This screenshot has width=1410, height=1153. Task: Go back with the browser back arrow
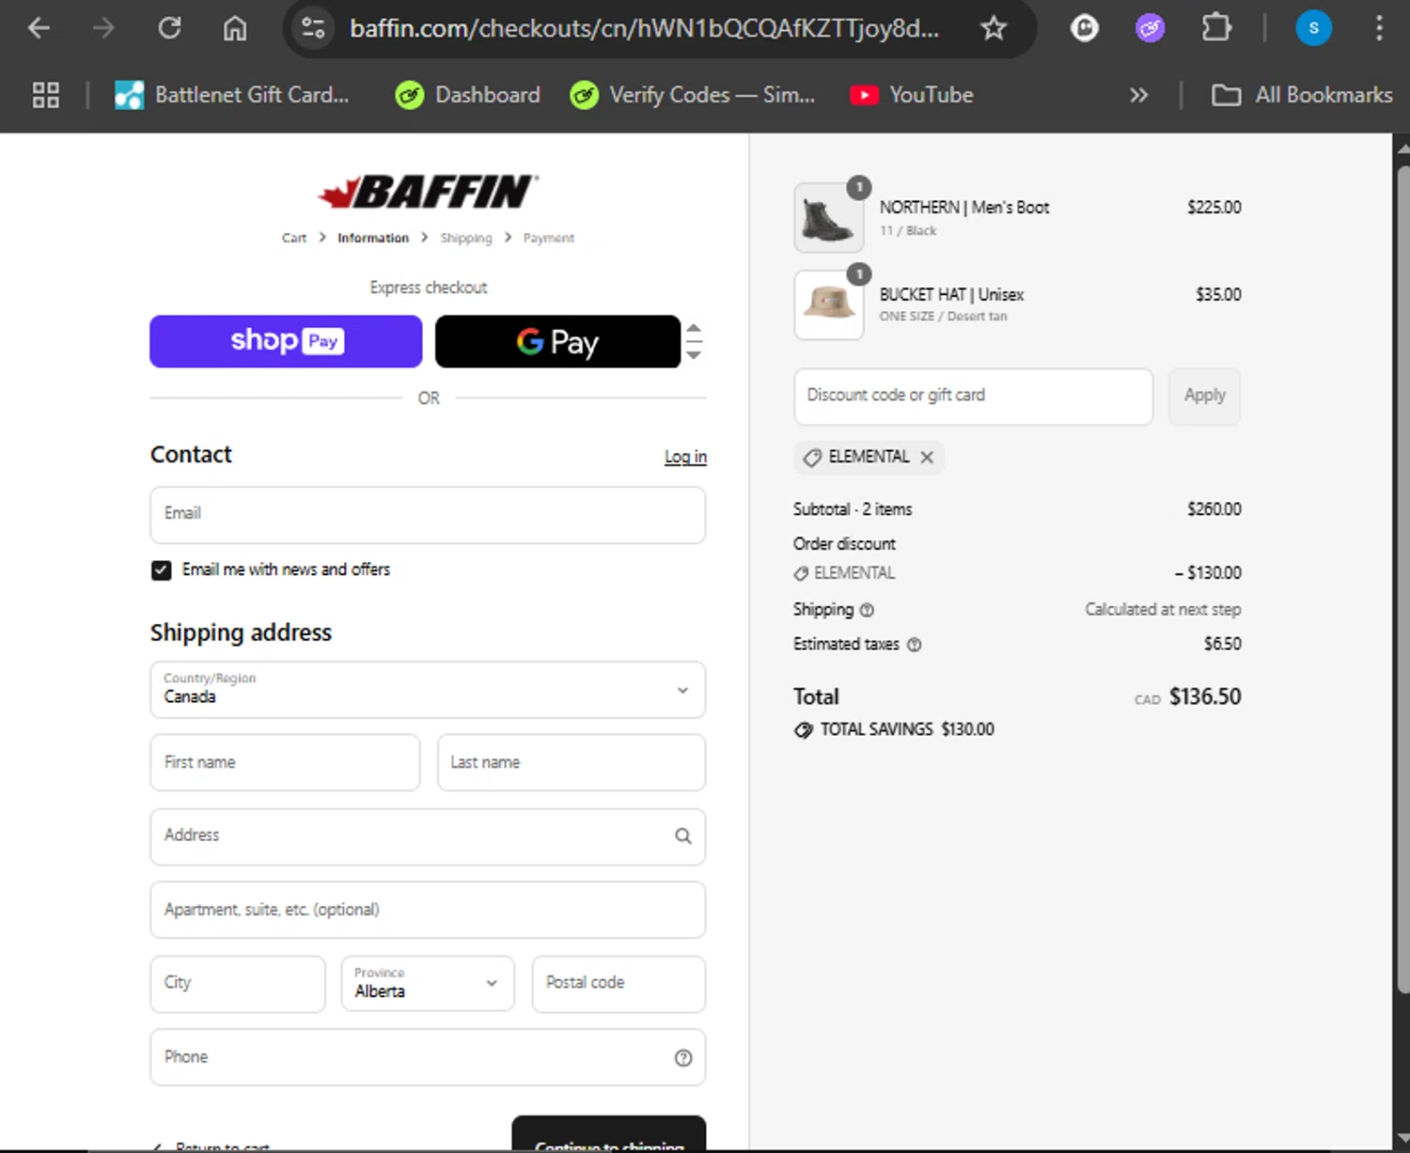pos(39,28)
